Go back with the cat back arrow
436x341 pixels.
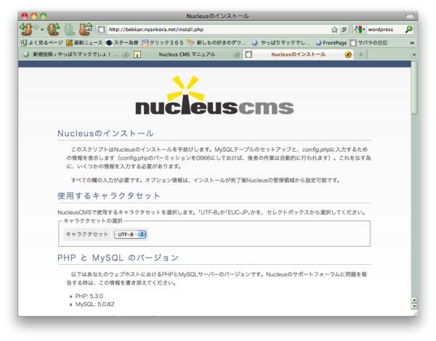point(27,29)
